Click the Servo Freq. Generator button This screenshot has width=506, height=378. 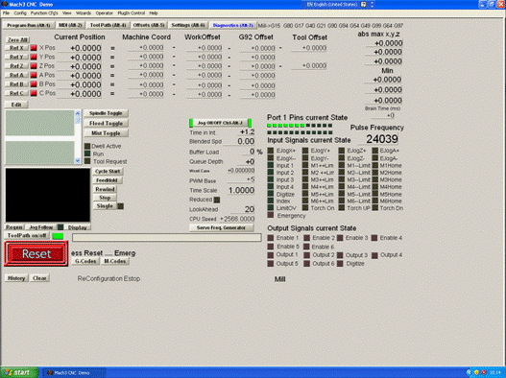221,227
